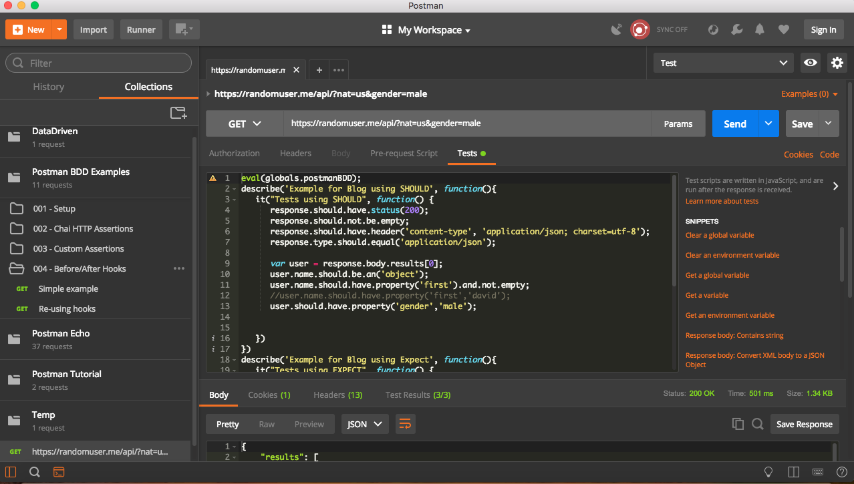Open the find magnifier in status bar

click(x=35, y=472)
